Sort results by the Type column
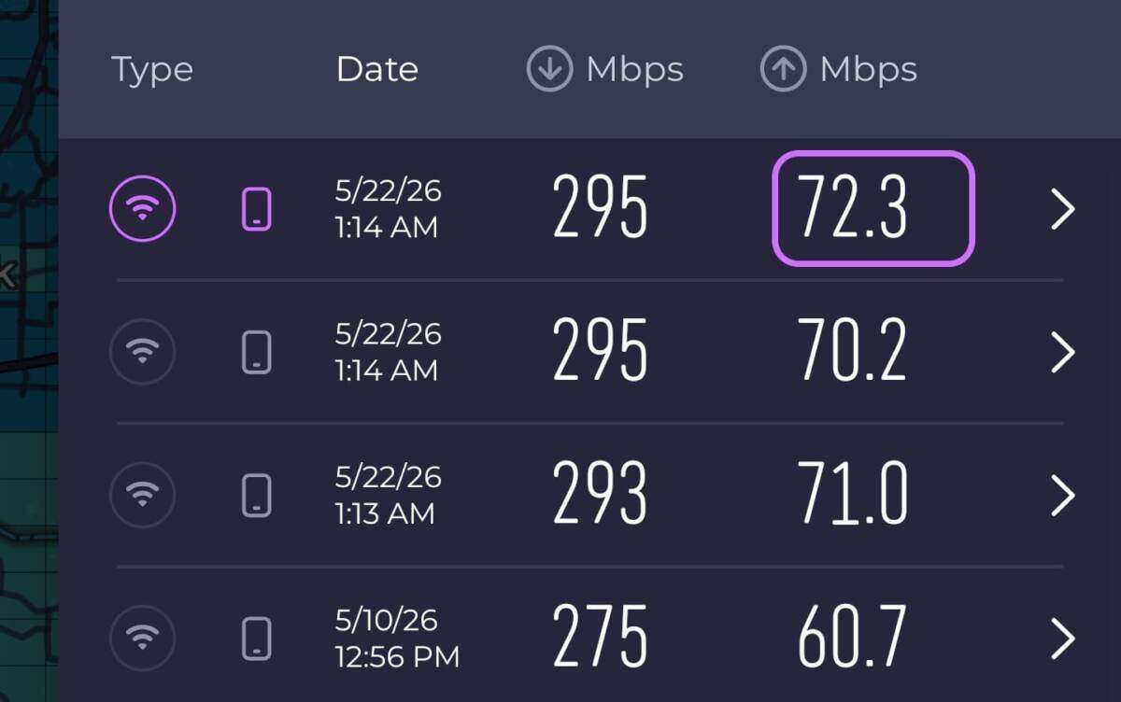Screen dimensions: 1121x702 (x=152, y=70)
